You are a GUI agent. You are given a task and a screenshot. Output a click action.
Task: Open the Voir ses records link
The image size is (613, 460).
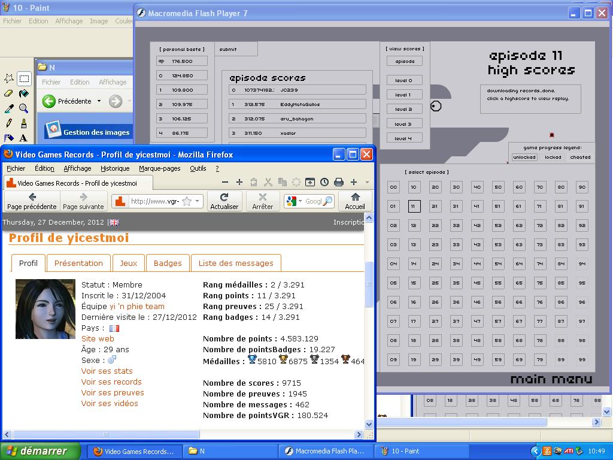pyautogui.click(x=111, y=382)
